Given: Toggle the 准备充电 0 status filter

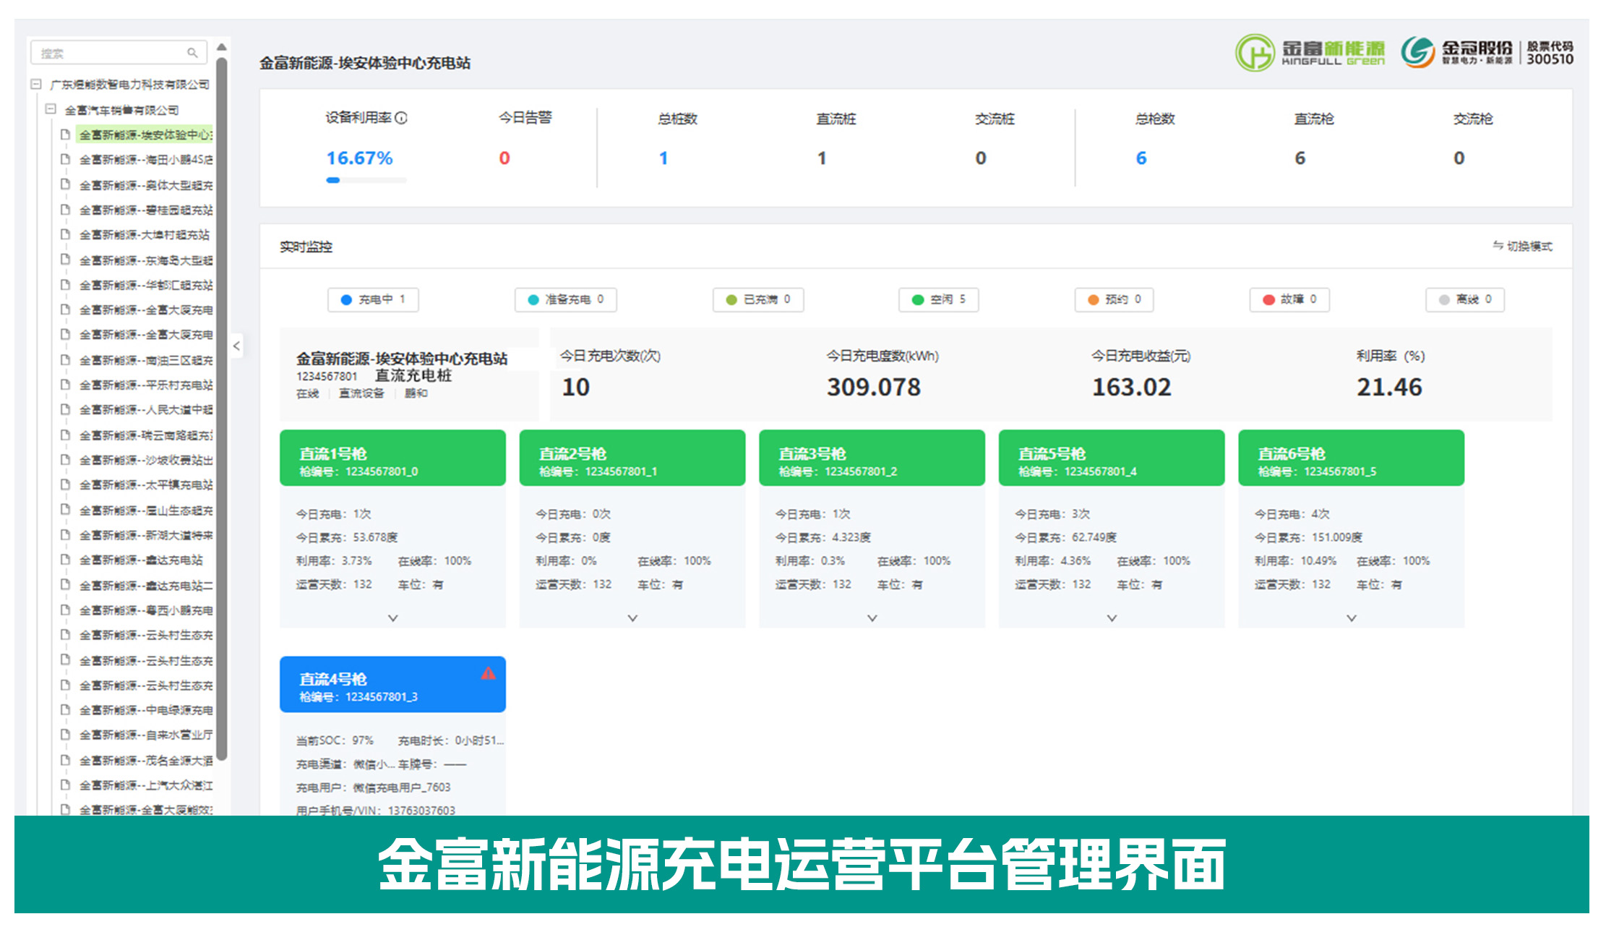Looking at the screenshot, I should tap(565, 299).
